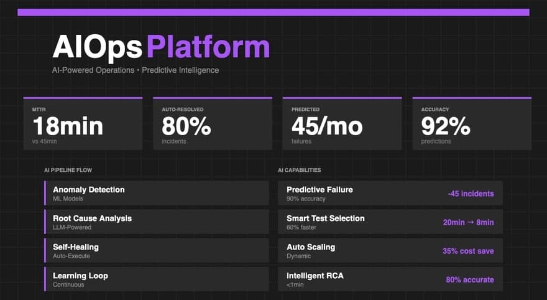Select the Anomaly Detection pipeline step
Screen dimensions: 547x300
pos(157,193)
